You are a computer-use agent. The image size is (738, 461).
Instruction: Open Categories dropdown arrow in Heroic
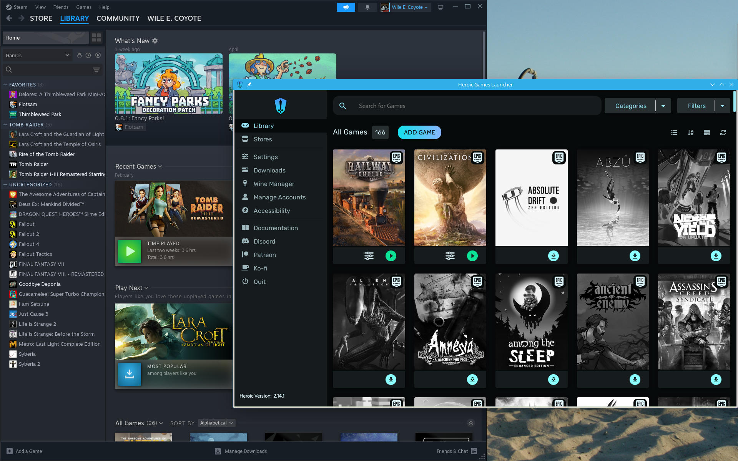point(663,106)
